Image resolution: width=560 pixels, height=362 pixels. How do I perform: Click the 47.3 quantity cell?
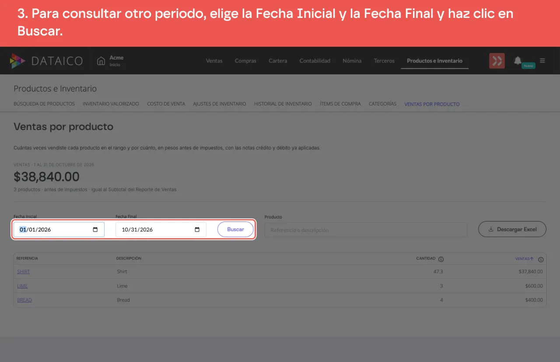pos(438,272)
